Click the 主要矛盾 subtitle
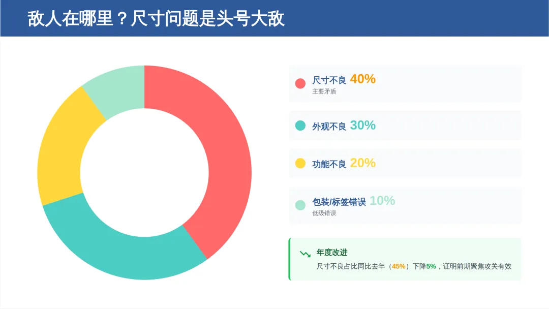This screenshot has width=549, height=309. [x=324, y=91]
